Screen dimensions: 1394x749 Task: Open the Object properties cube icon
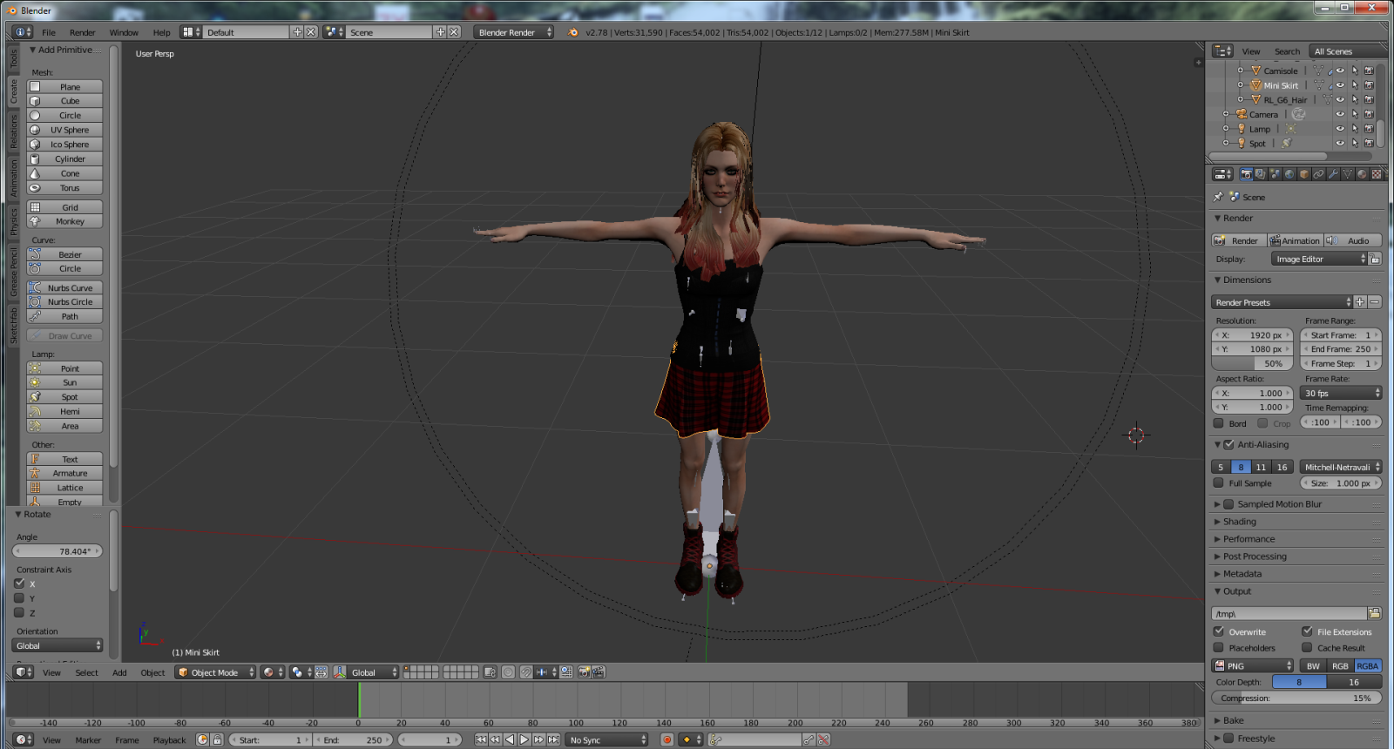tap(1304, 174)
